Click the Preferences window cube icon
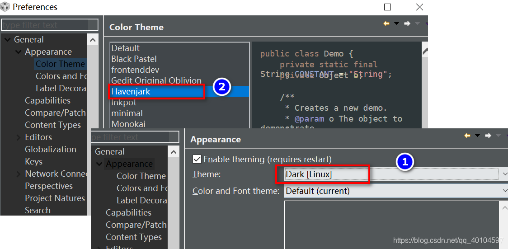 click(x=5, y=7)
